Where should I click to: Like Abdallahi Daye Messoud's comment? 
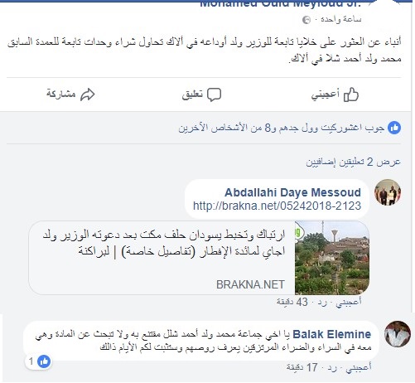(x=349, y=303)
